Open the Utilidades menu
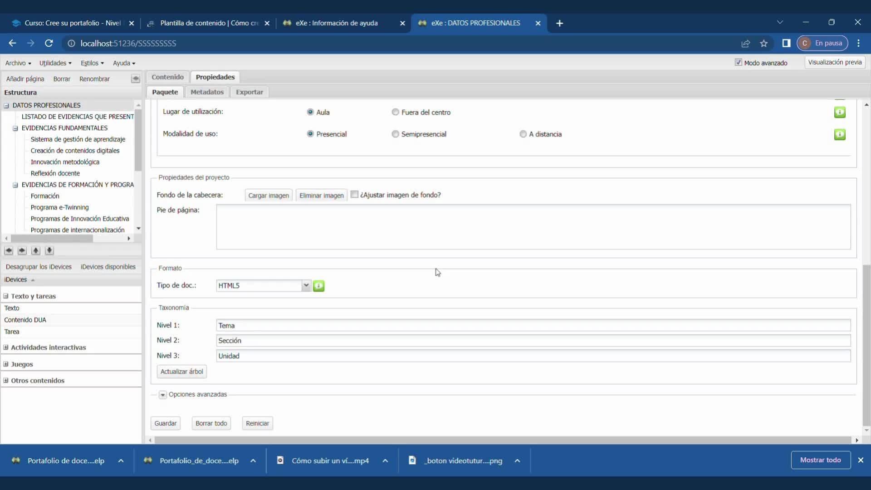The width and height of the screenshot is (871, 490). coord(55,63)
